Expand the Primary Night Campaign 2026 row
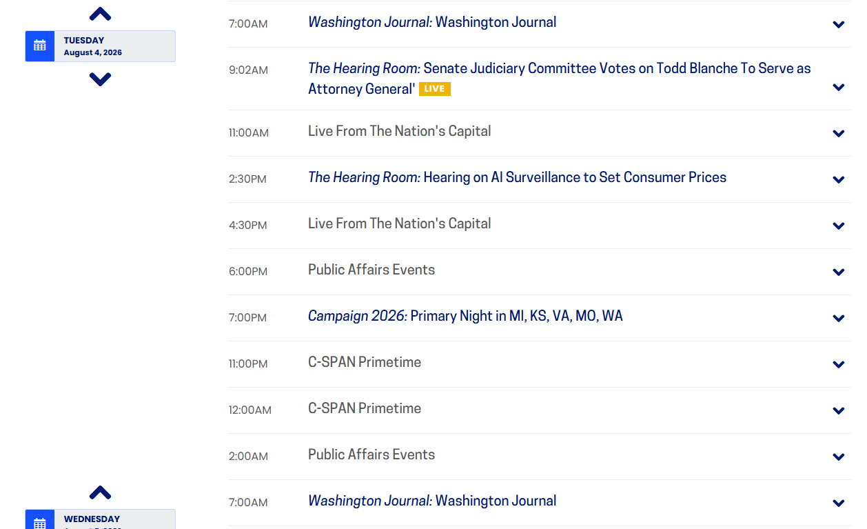The height and width of the screenshot is (529, 867). pos(839,319)
